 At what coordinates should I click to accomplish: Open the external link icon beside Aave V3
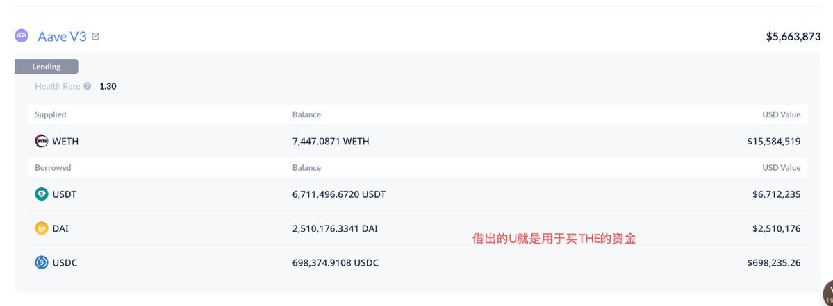[96, 36]
